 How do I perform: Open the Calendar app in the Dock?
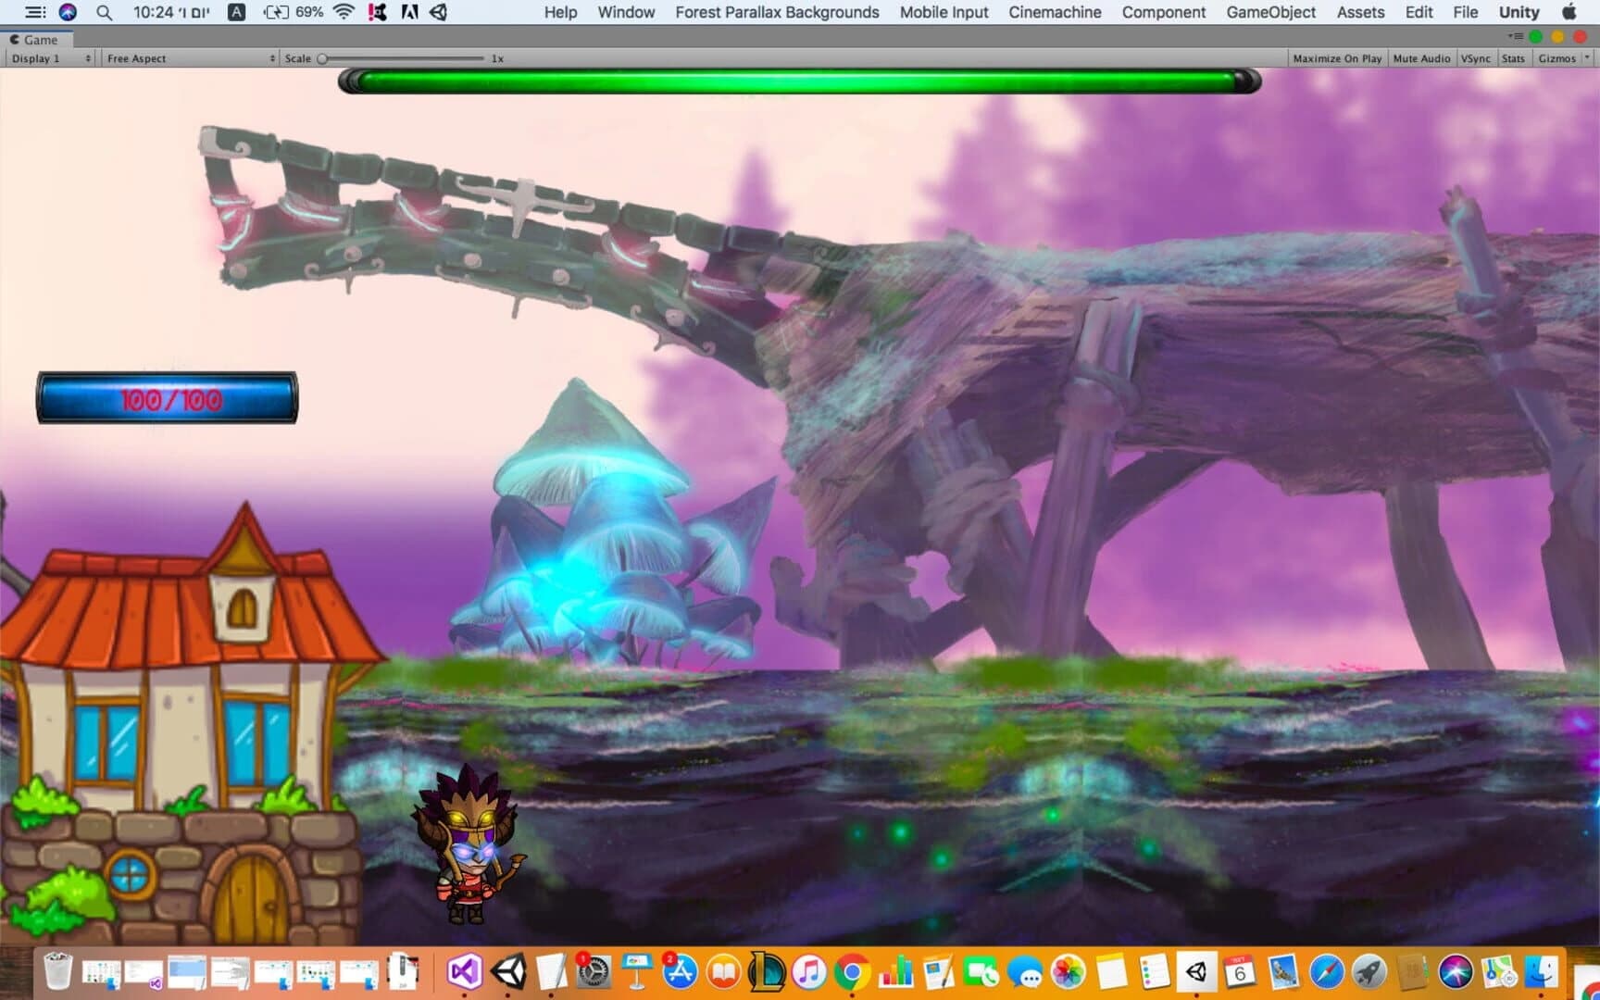coord(1238,974)
